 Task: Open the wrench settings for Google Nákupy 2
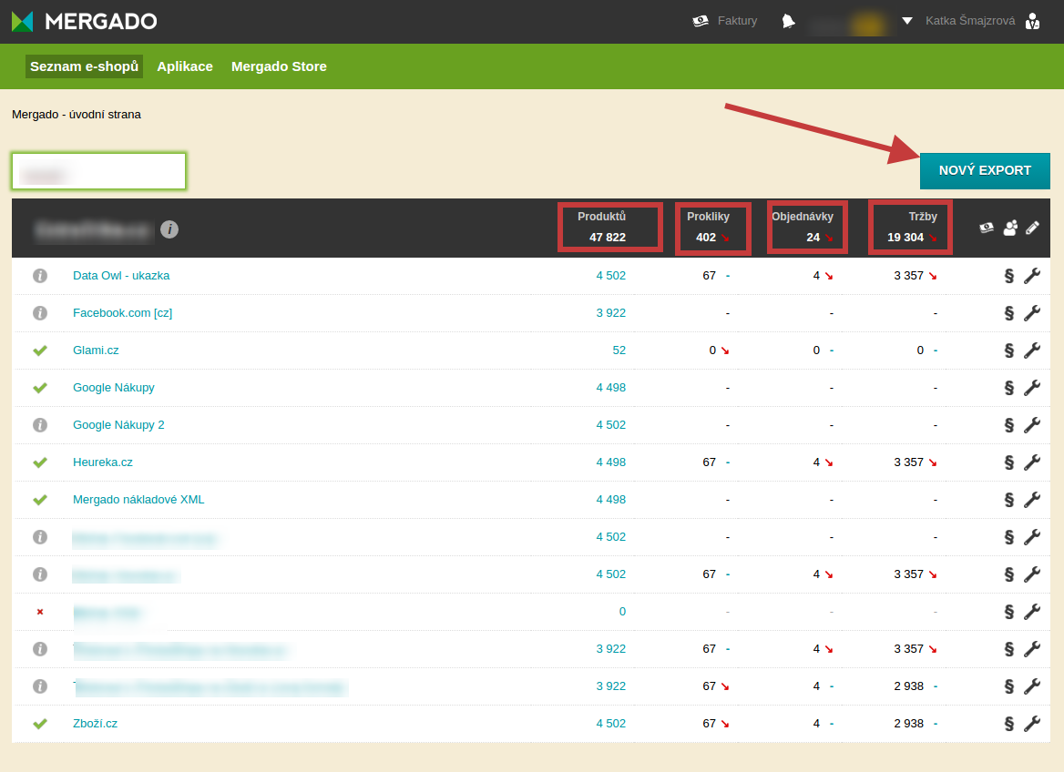[x=1032, y=424]
